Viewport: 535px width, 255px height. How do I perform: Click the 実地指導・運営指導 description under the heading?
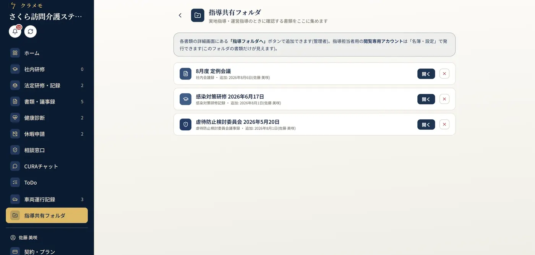(x=268, y=21)
